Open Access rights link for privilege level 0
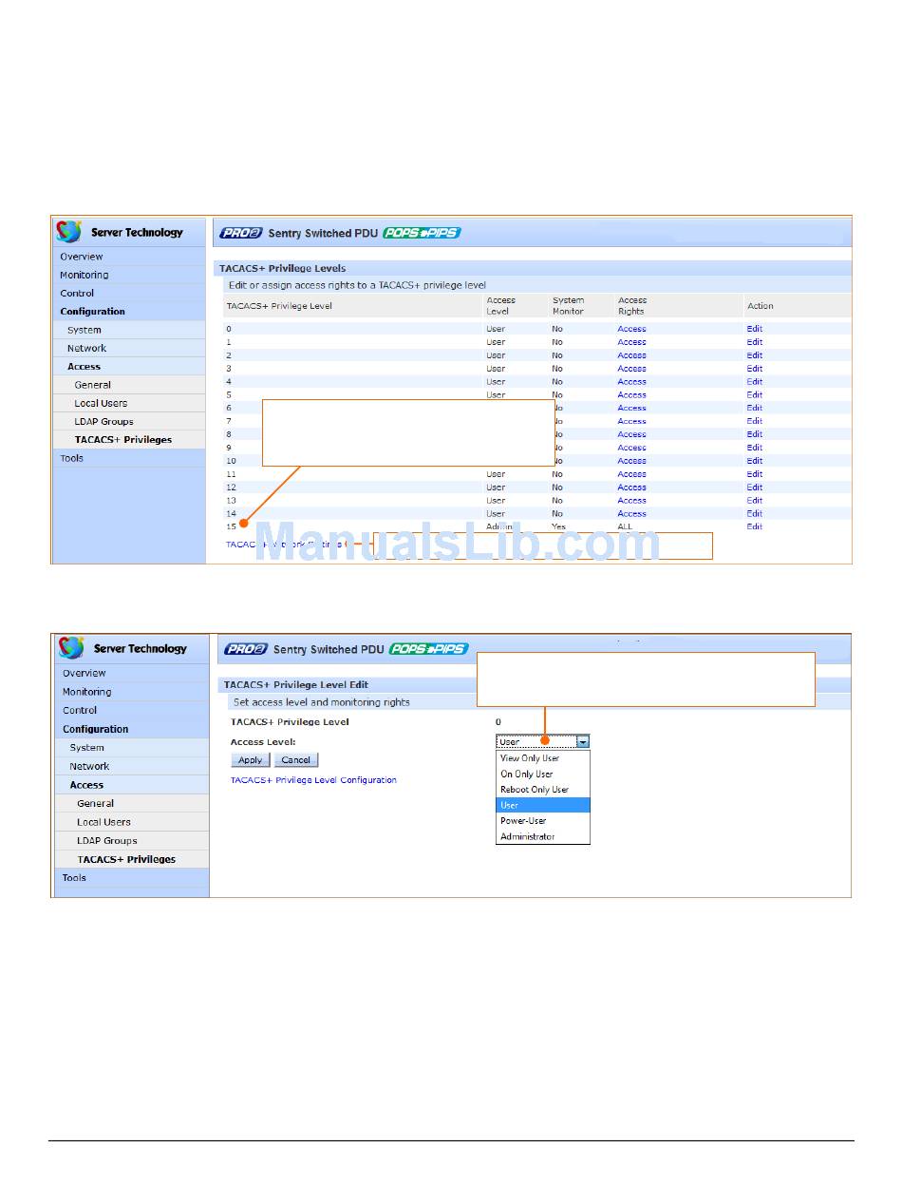 [x=631, y=329]
